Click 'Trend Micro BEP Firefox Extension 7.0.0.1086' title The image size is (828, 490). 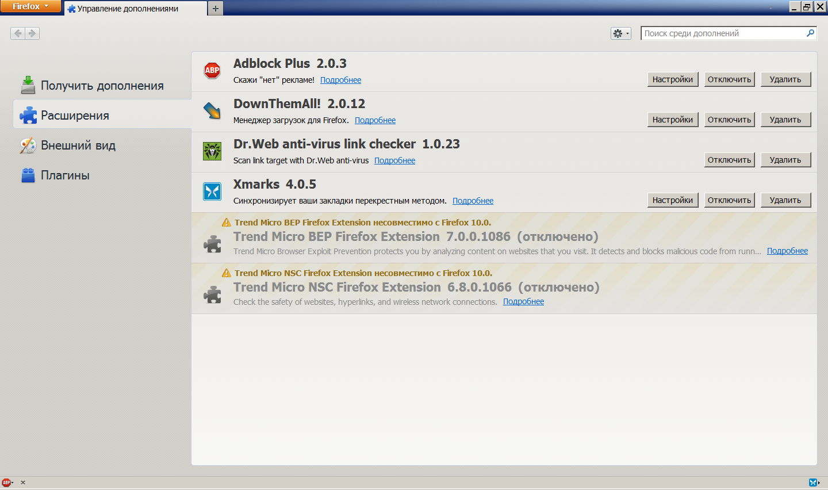tap(371, 236)
